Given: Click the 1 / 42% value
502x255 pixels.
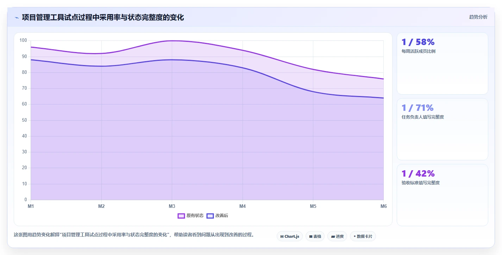Looking at the screenshot, I should point(418,173).
